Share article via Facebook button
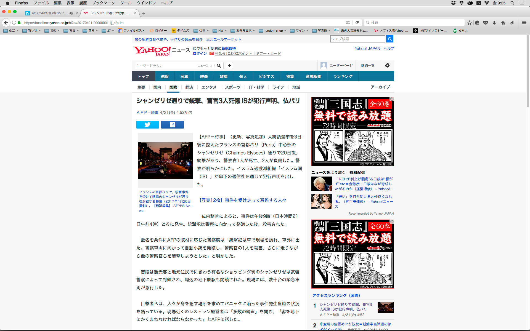This screenshot has height=331, width=530. pyautogui.click(x=172, y=125)
